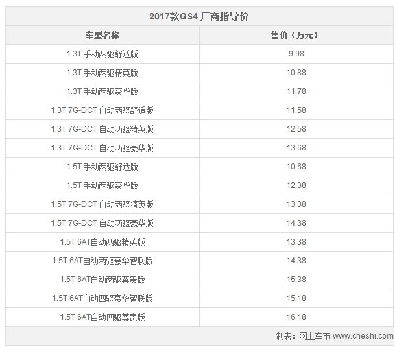Select the price cell '15.18'

coord(296,298)
